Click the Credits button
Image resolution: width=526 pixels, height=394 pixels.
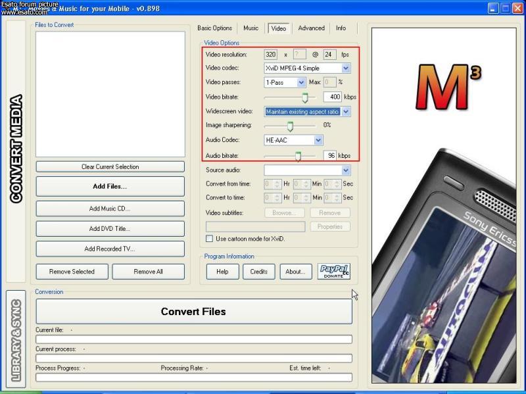(x=258, y=272)
